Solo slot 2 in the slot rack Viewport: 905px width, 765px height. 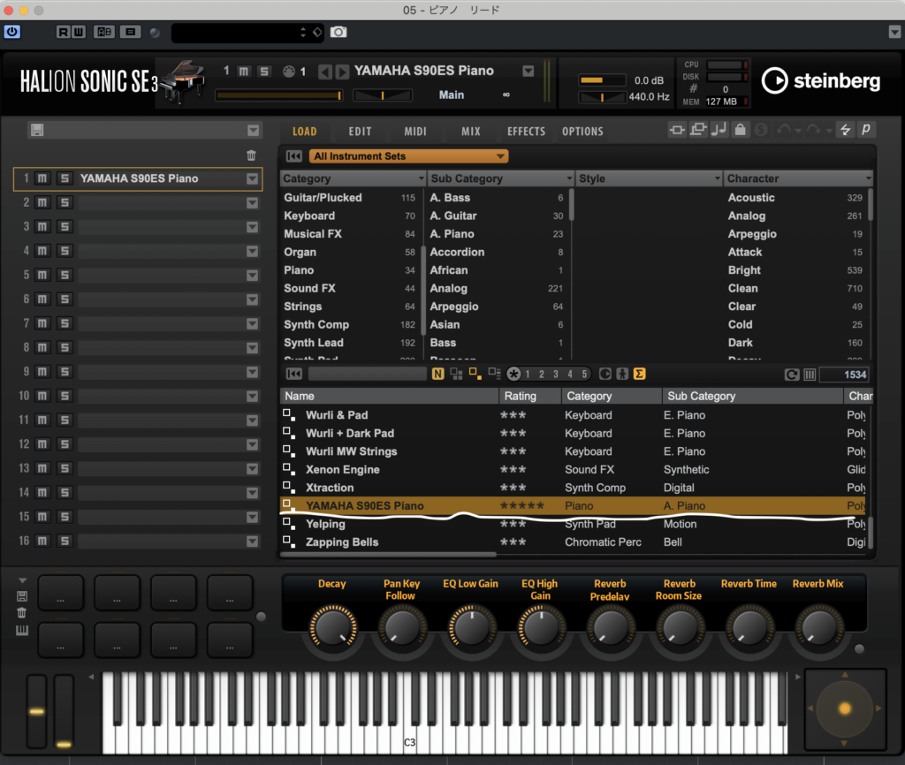tap(65, 203)
